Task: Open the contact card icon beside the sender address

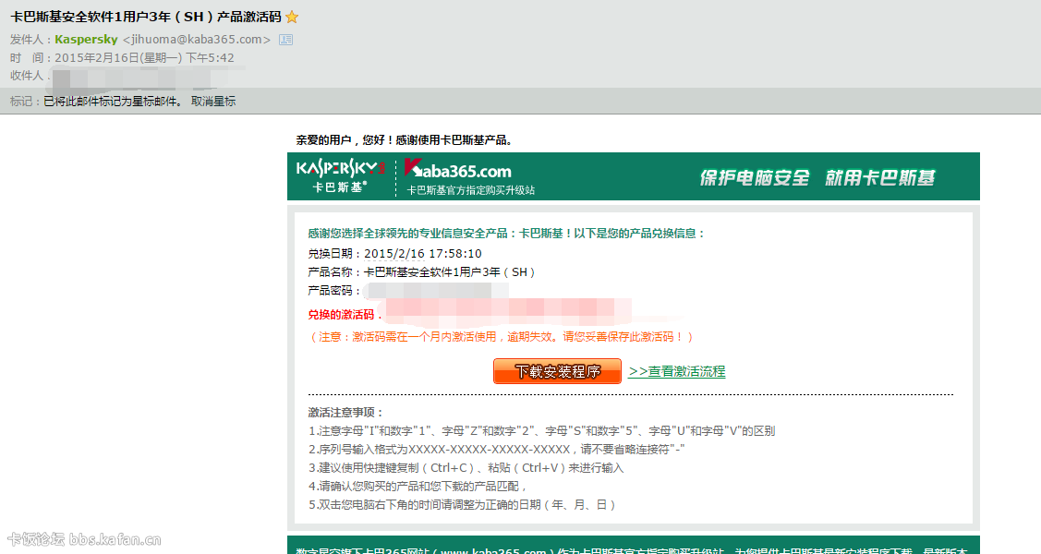Action: (286, 40)
